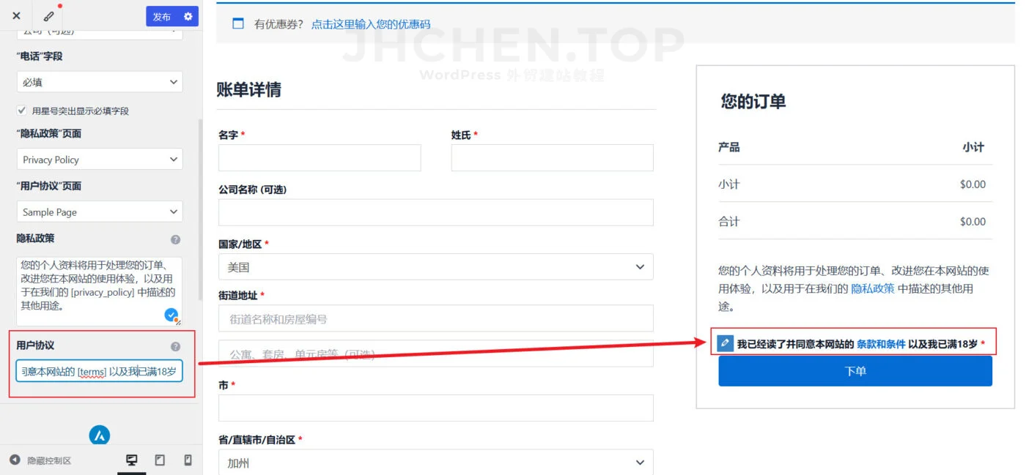Screen dimensions: 1026x475
Task: Click the 账单详情 heading
Action: point(249,90)
